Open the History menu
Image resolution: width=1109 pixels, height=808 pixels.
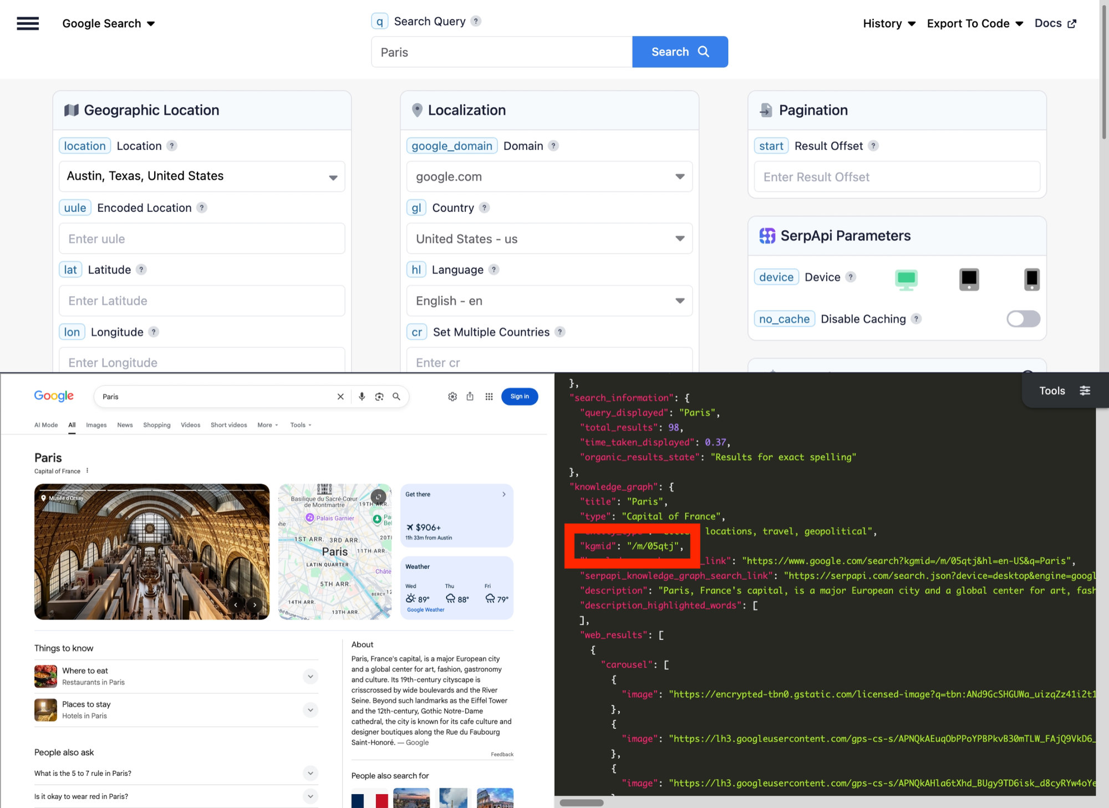(889, 23)
